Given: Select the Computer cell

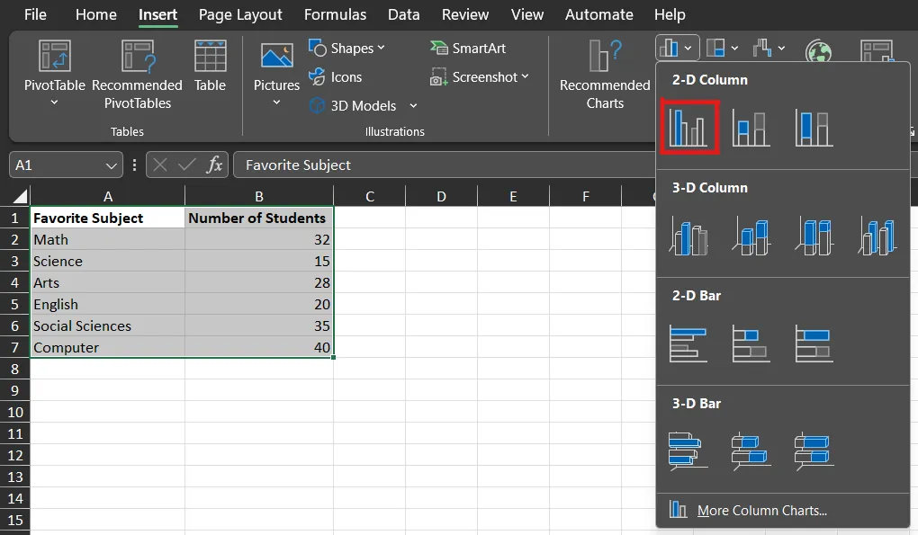Looking at the screenshot, I should [108, 347].
